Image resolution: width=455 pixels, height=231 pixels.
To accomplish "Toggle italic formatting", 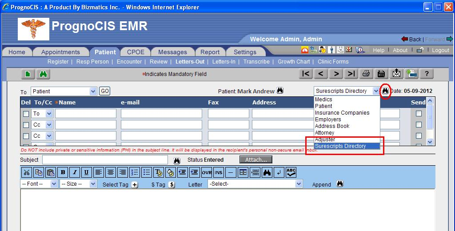I will click(75, 172).
